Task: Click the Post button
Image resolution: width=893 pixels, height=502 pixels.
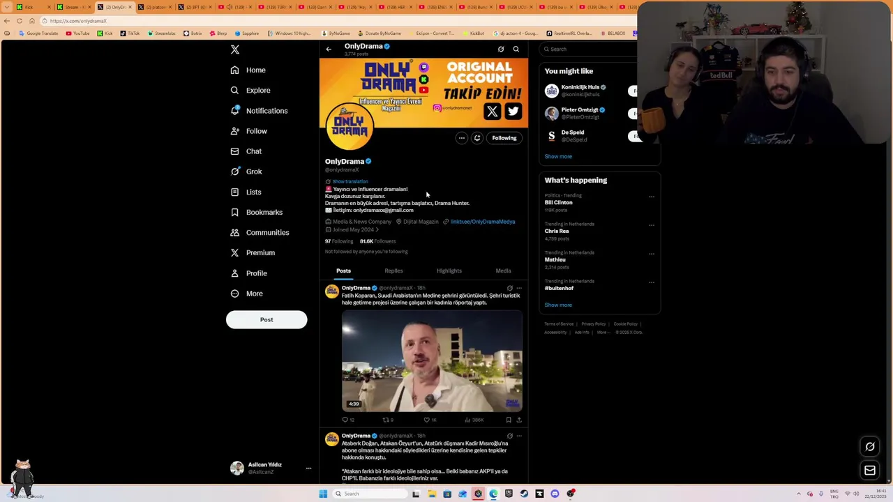Action: coord(267,319)
